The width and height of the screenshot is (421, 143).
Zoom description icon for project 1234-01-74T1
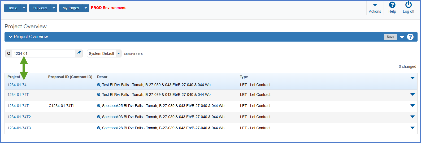click(99, 106)
